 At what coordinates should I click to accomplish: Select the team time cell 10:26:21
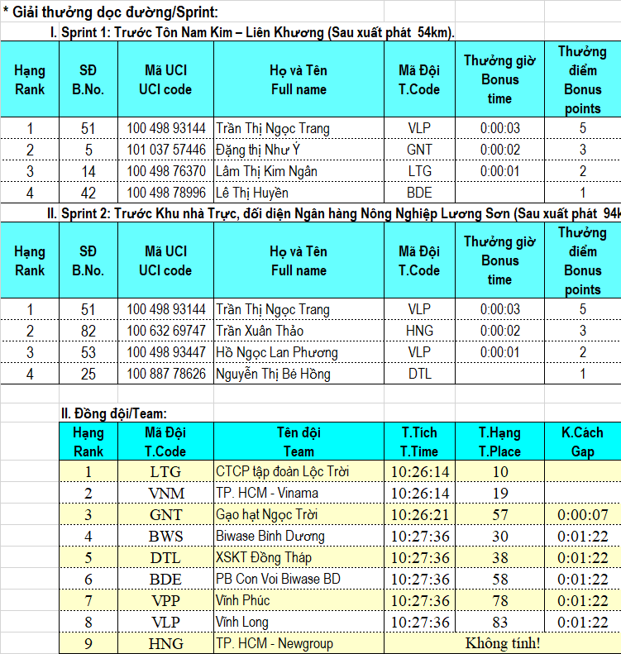420,514
